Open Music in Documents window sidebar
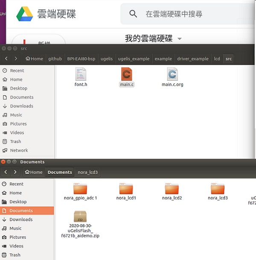Screen dimensions: 256x260 [15, 228]
